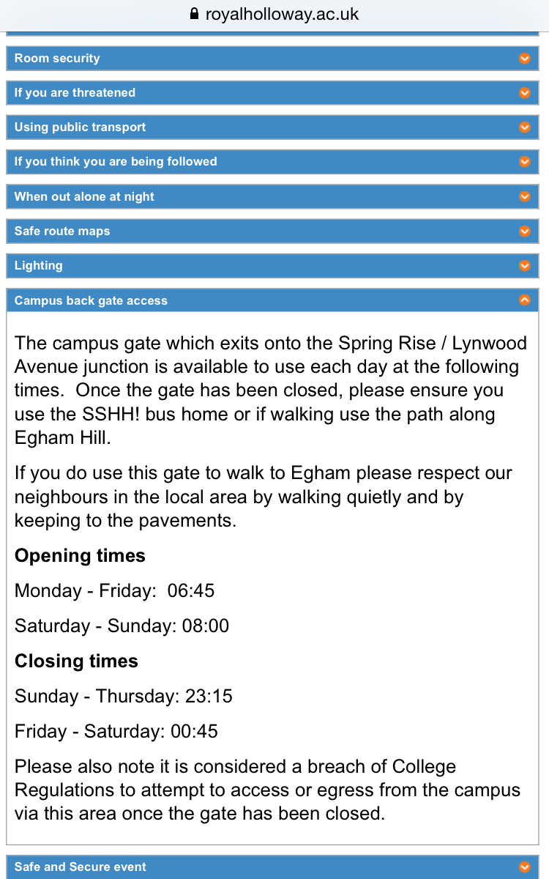Tap the orange arrow icon on Safe route maps
Viewport: 549px width, 879px height.
point(524,231)
